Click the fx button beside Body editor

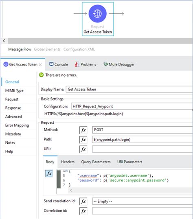(x=49, y=173)
